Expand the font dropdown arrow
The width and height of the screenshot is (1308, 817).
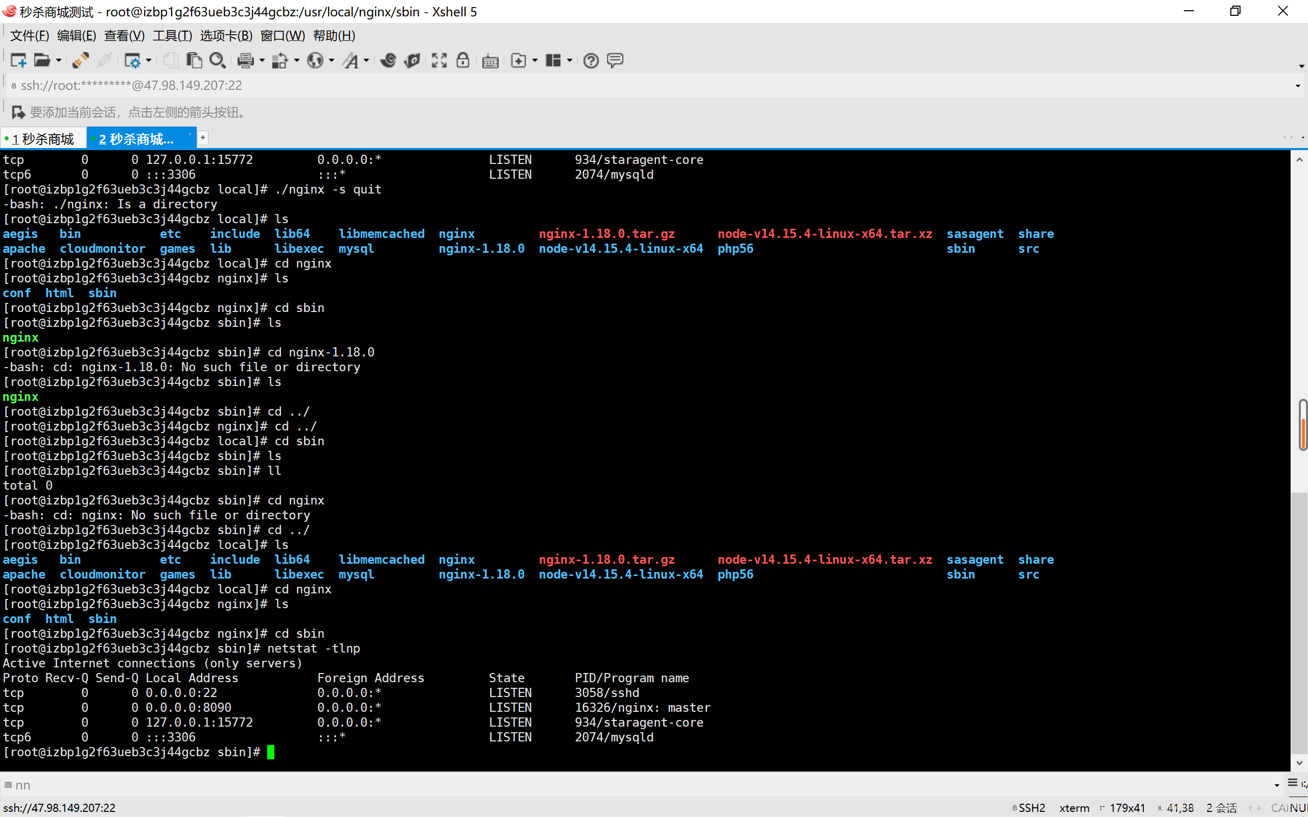(x=366, y=61)
